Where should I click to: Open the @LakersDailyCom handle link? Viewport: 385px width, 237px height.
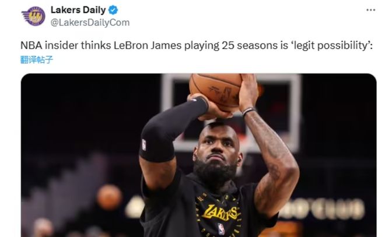point(90,23)
